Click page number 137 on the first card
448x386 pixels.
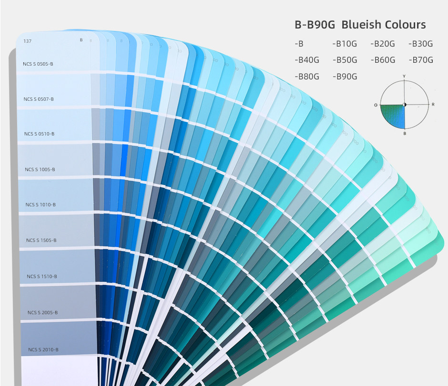pyautogui.click(x=28, y=41)
